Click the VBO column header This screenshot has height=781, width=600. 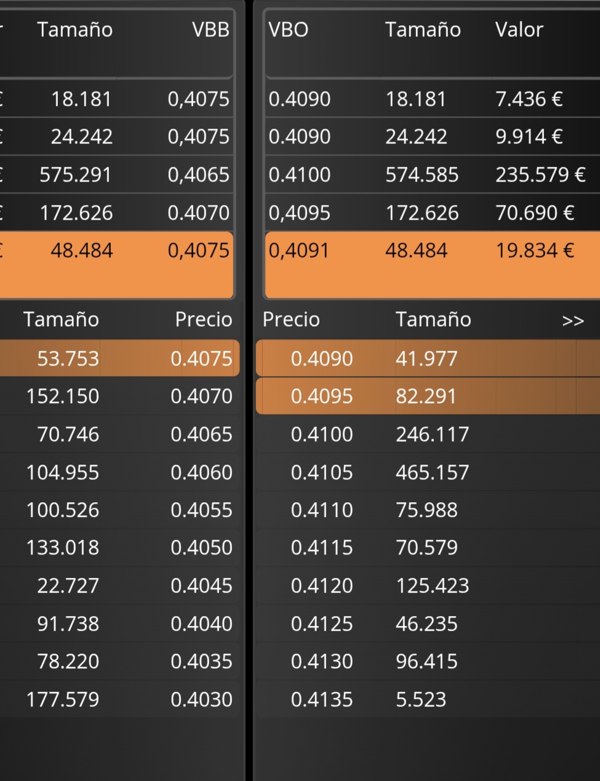click(288, 30)
